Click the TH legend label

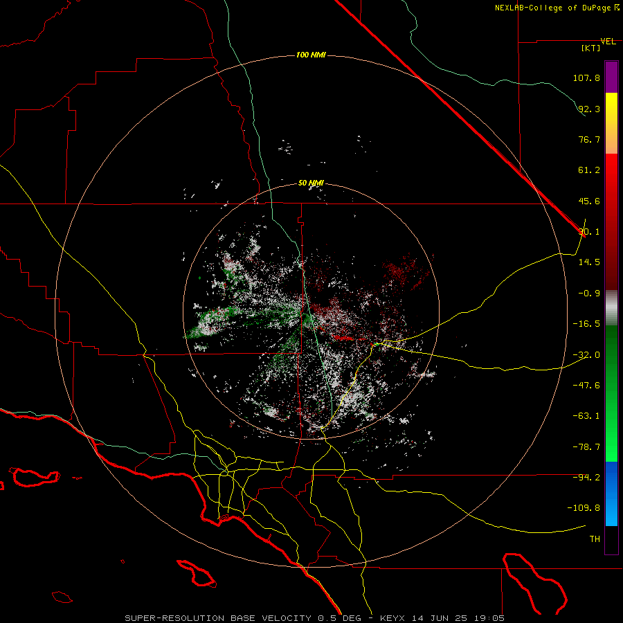point(595,539)
